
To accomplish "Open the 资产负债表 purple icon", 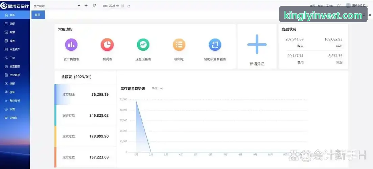I will [x=71, y=45].
